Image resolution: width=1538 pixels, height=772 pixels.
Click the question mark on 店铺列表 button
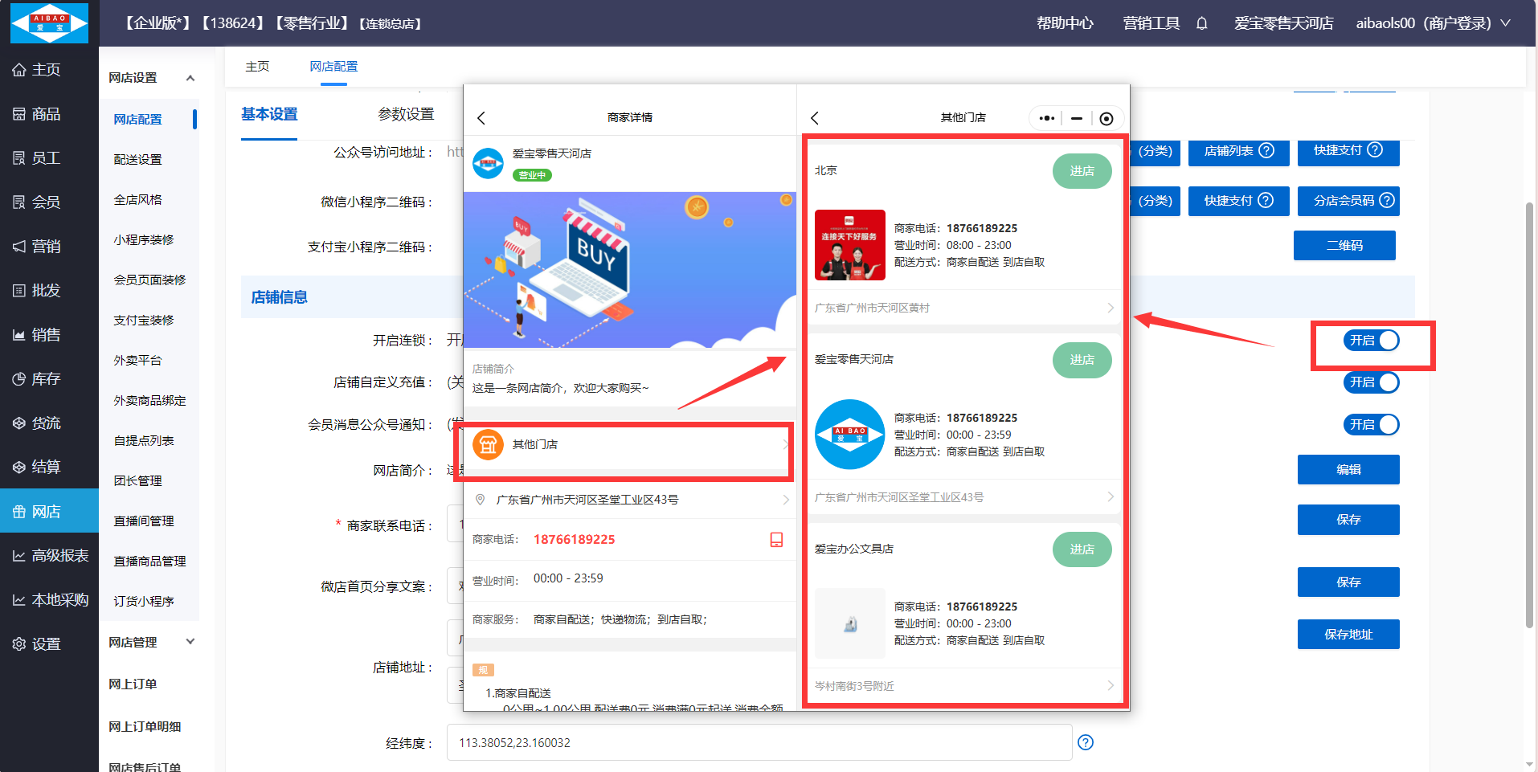click(1266, 150)
